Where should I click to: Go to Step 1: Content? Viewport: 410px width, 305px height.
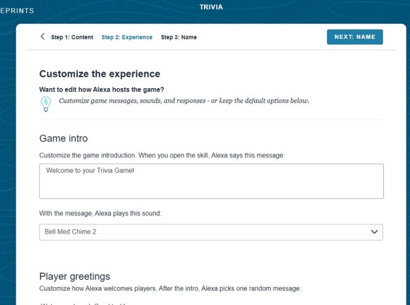(72, 37)
